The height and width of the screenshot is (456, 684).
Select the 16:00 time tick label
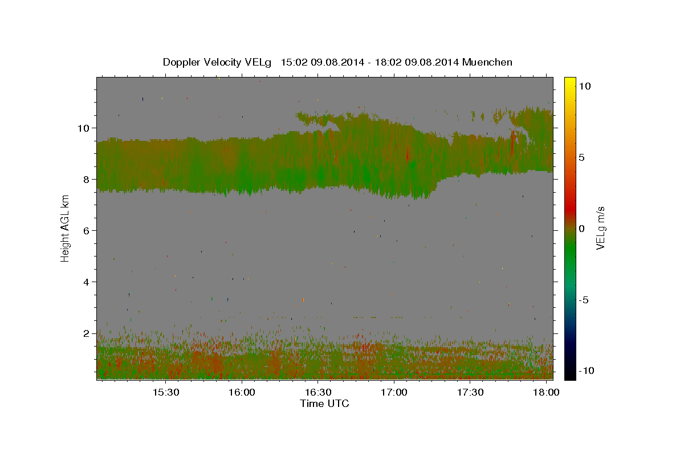click(242, 392)
